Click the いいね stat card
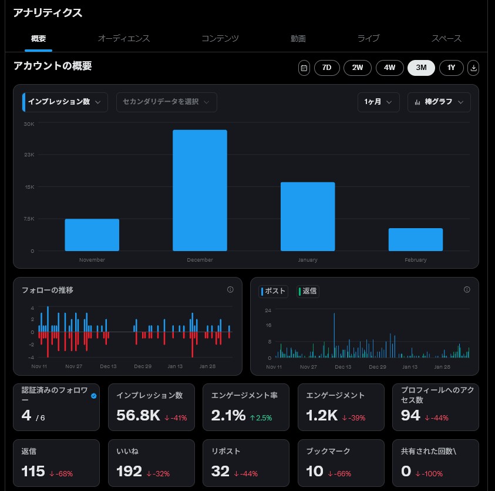This screenshot has width=495, height=491. [x=151, y=462]
